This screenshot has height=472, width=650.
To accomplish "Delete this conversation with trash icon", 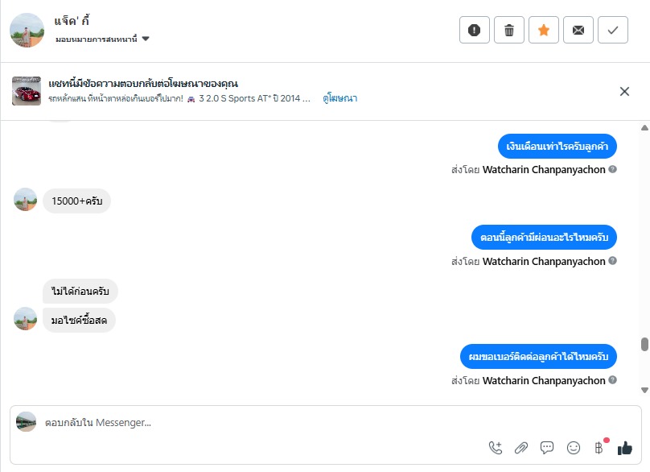I will point(509,30).
